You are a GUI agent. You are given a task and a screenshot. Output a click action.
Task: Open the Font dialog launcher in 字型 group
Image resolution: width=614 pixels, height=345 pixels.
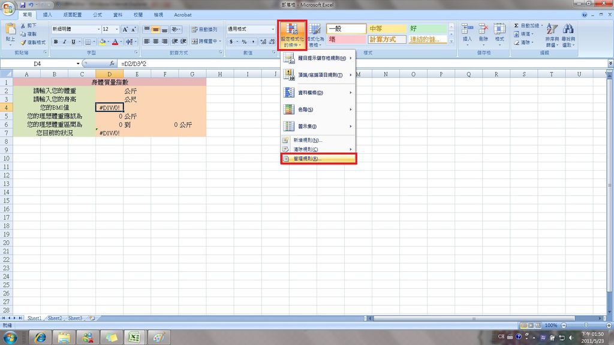(136, 53)
